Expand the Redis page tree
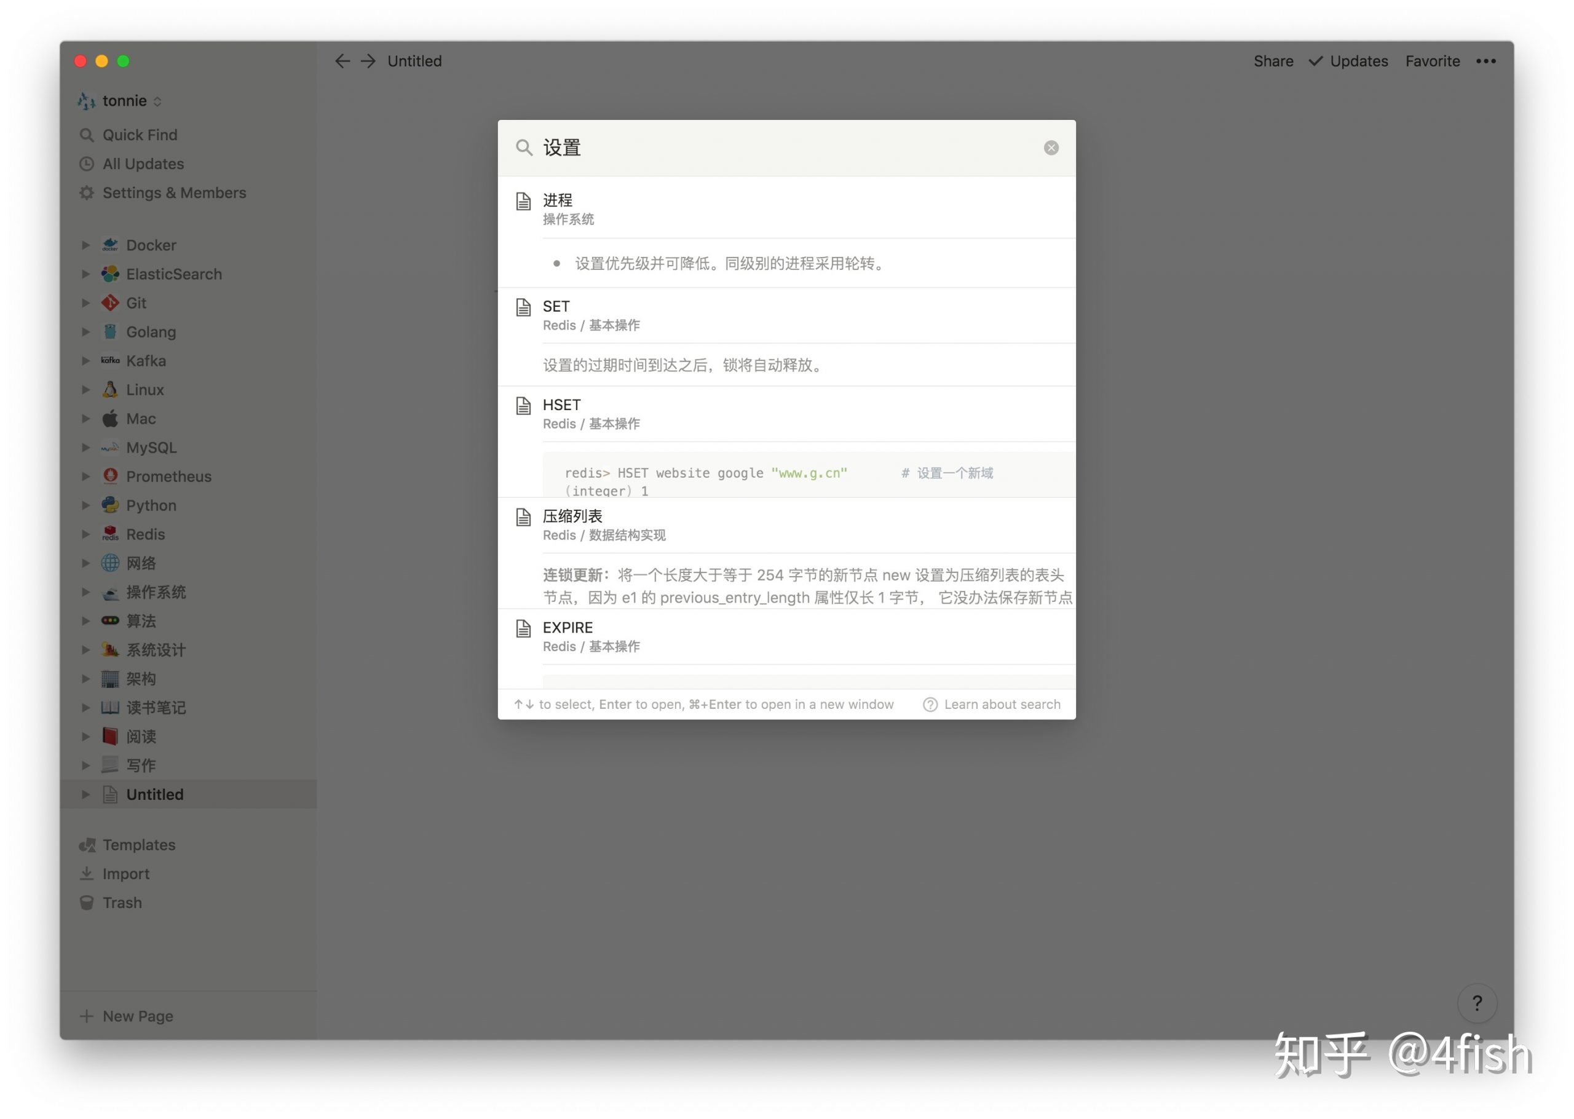1574x1119 pixels. [x=85, y=535]
